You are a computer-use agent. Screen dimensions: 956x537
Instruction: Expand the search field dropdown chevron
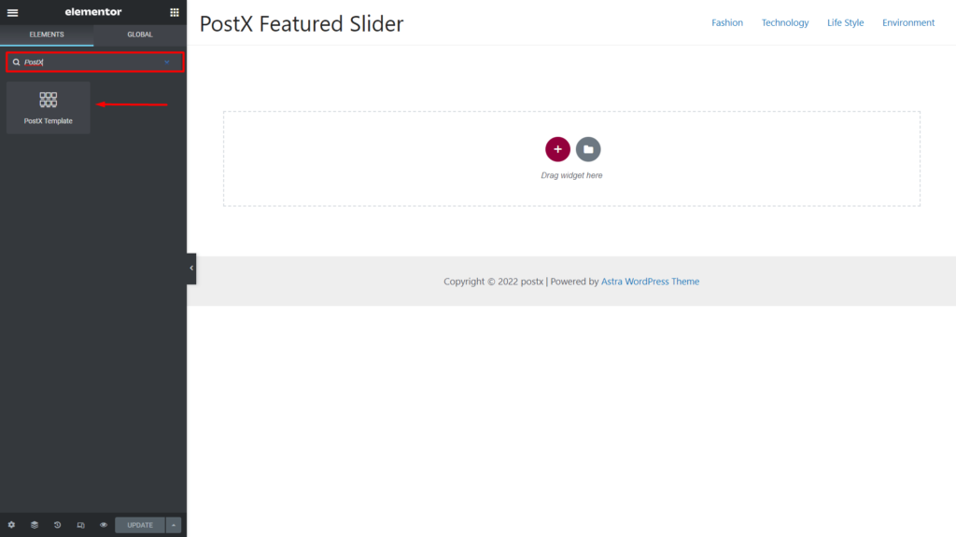point(166,62)
